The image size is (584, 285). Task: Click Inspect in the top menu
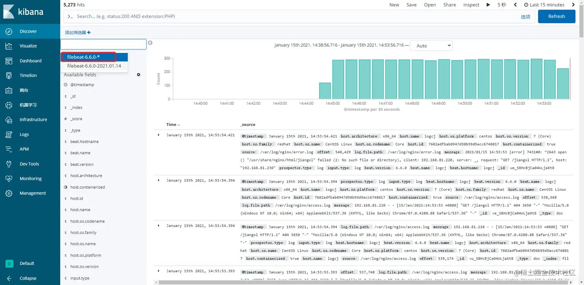(471, 5)
